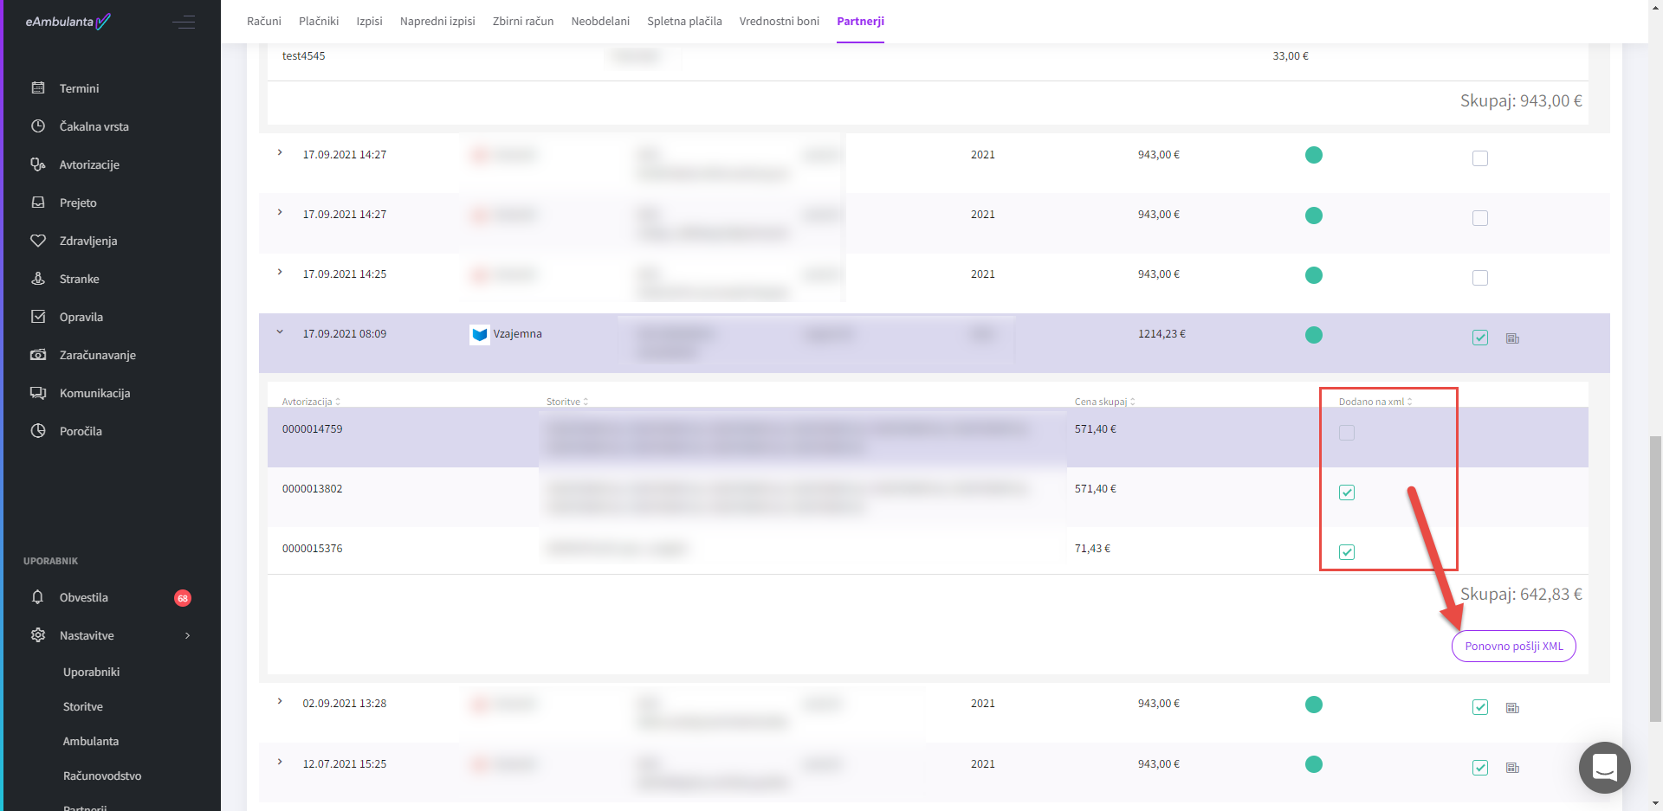The width and height of the screenshot is (1663, 811).
Task: Open the Računovodstvo settings link
Action: click(102, 776)
